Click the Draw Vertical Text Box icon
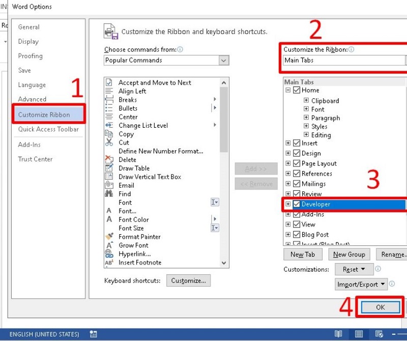This screenshot has width=407, height=341. [x=109, y=177]
